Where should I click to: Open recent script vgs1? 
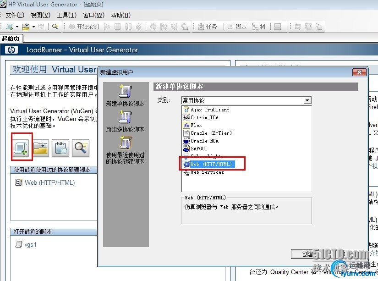pos(30,245)
